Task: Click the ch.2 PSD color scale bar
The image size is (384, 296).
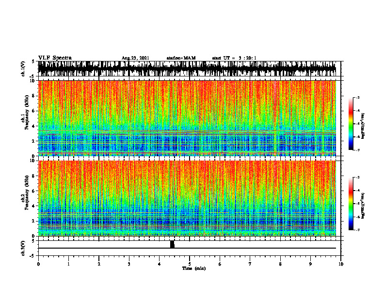Action: pos(351,204)
